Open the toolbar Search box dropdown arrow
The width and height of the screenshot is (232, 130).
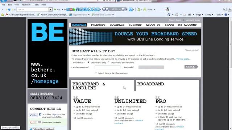50,9
